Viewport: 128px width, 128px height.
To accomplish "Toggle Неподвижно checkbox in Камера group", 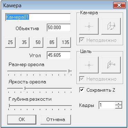I will [x=82, y=40].
